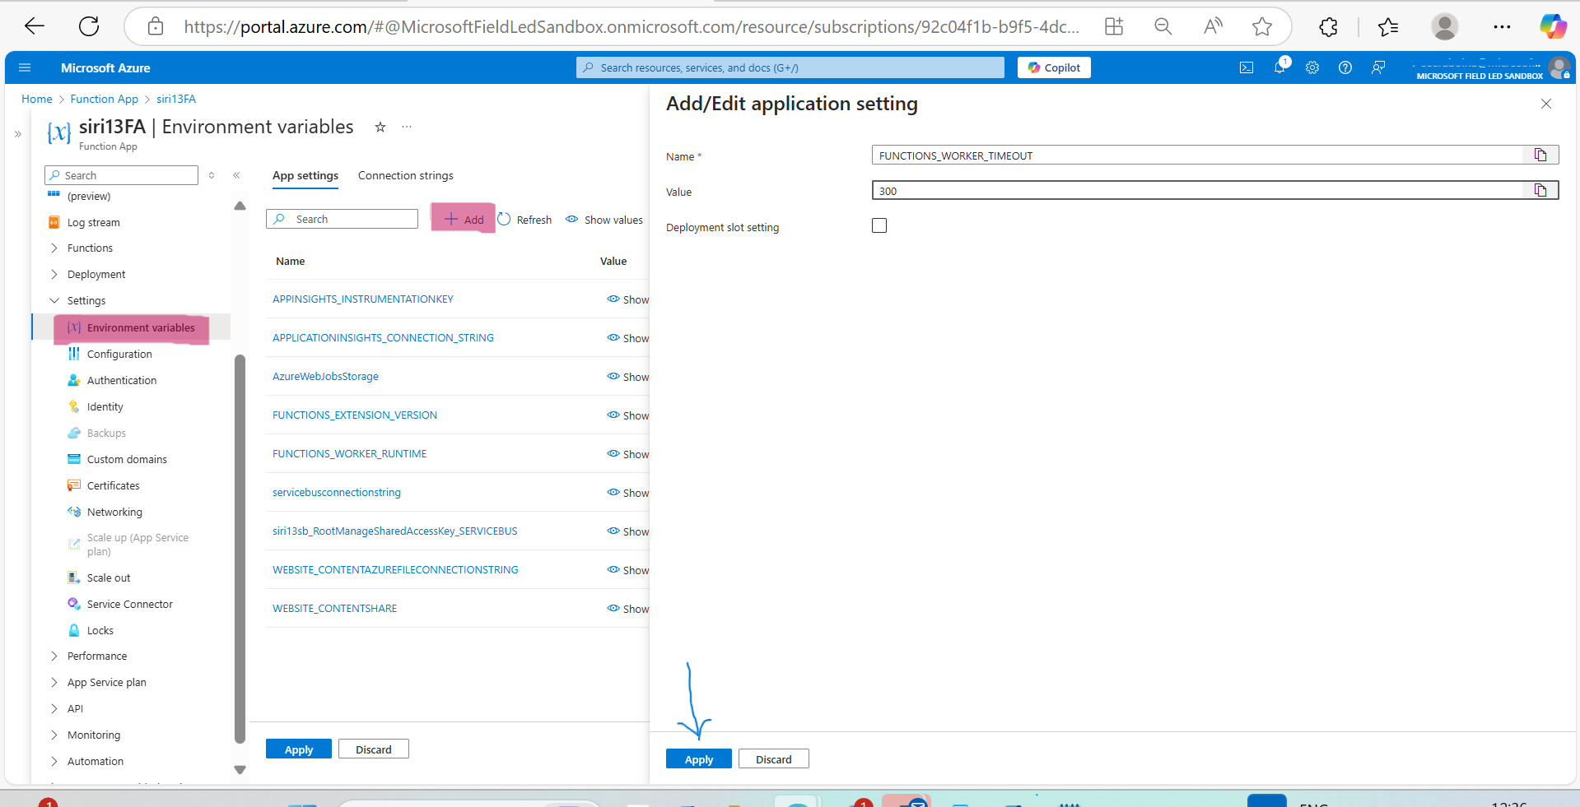
Task: Show value of APPLICATIONINSIGHTS_CONNECTION_STRING
Action: tap(628, 338)
